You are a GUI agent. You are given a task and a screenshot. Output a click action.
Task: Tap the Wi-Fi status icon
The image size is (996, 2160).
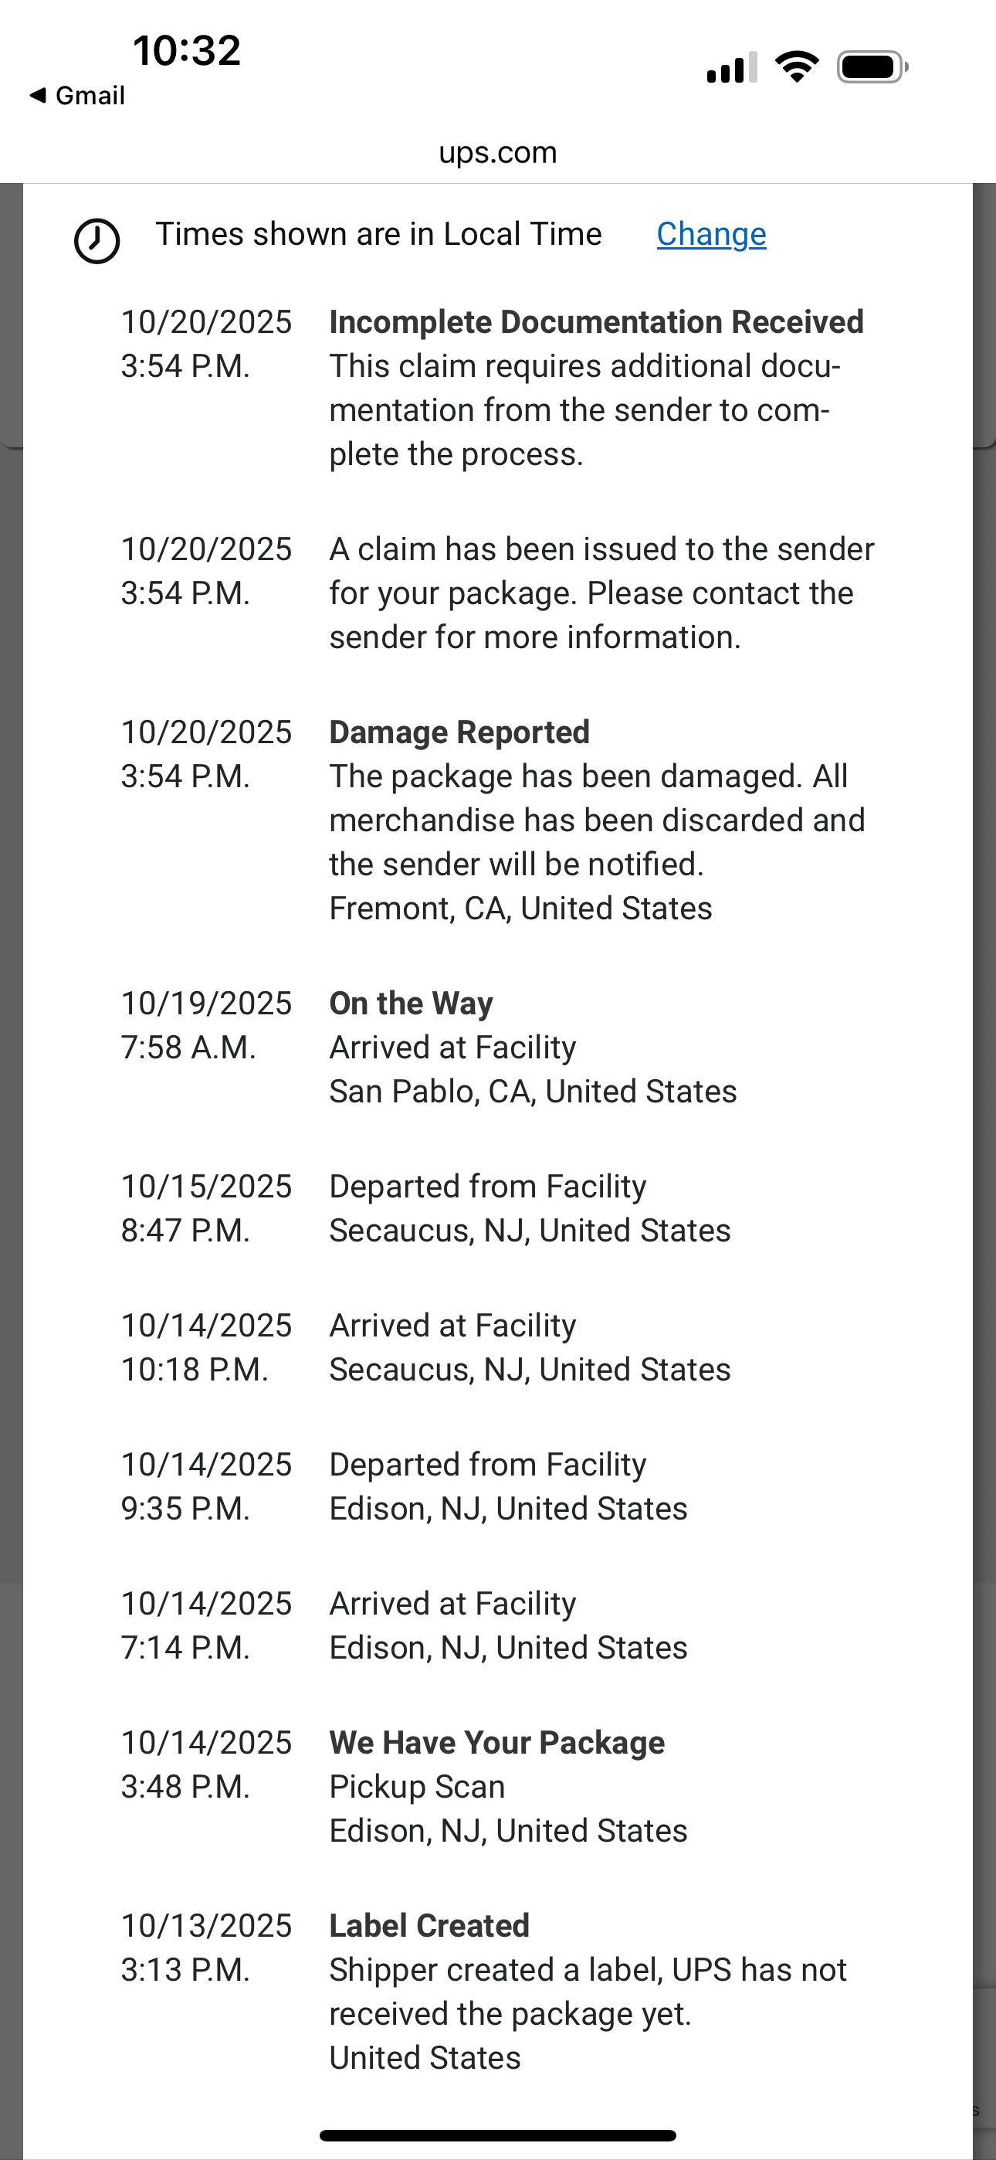click(797, 67)
